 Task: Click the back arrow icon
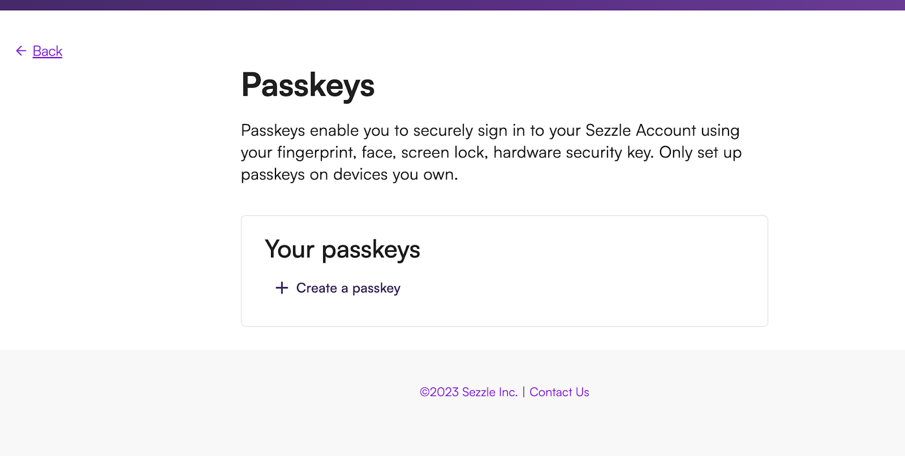pos(21,51)
